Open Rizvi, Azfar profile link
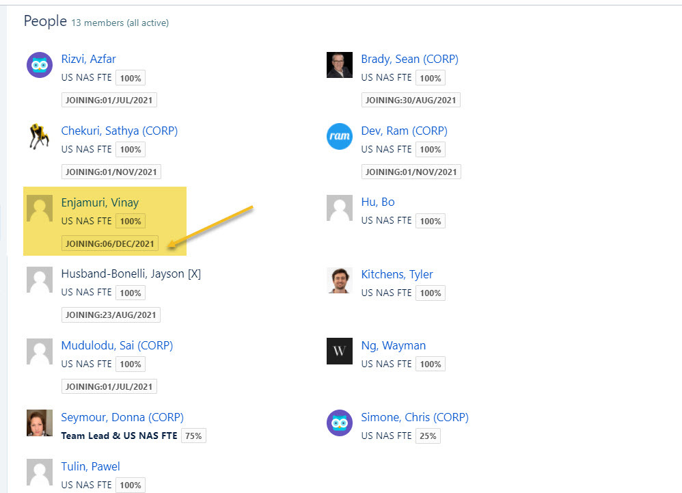The height and width of the screenshot is (493, 682). click(88, 59)
